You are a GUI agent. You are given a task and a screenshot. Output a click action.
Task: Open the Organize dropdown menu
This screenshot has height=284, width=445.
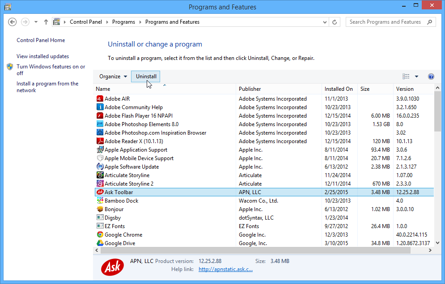[x=112, y=76]
